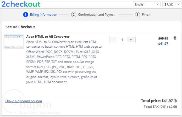Viewport: 182px width, 117px height.
Task: Click the Total price: $41.97 text
Action: [x=157, y=101]
